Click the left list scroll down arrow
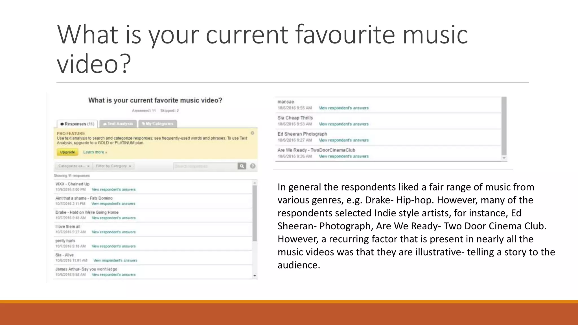This screenshot has width=578, height=325. (x=255, y=276)
